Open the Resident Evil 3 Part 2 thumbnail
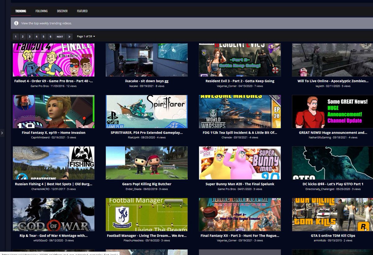The width and height of the screenshot is (373, 255). click(x=240, y=60)
